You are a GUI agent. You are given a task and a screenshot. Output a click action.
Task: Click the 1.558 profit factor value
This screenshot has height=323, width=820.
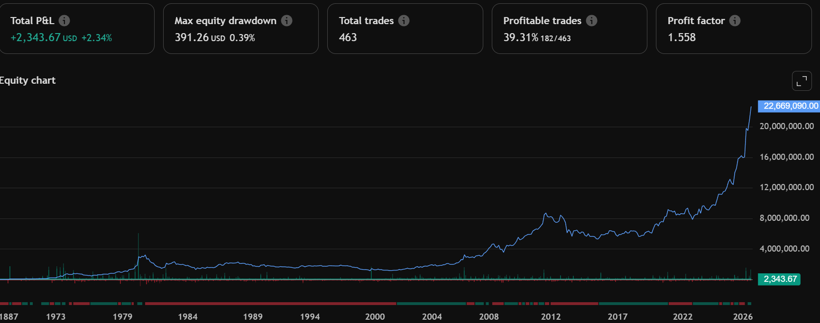(x=682, y=38)
